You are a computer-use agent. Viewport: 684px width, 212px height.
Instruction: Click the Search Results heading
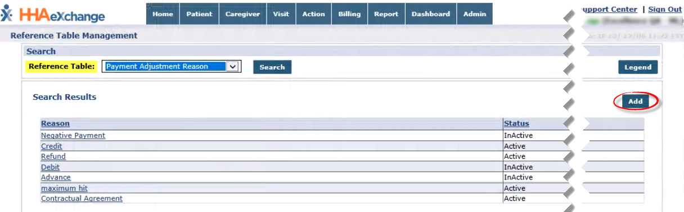click(x=64, y=97)
